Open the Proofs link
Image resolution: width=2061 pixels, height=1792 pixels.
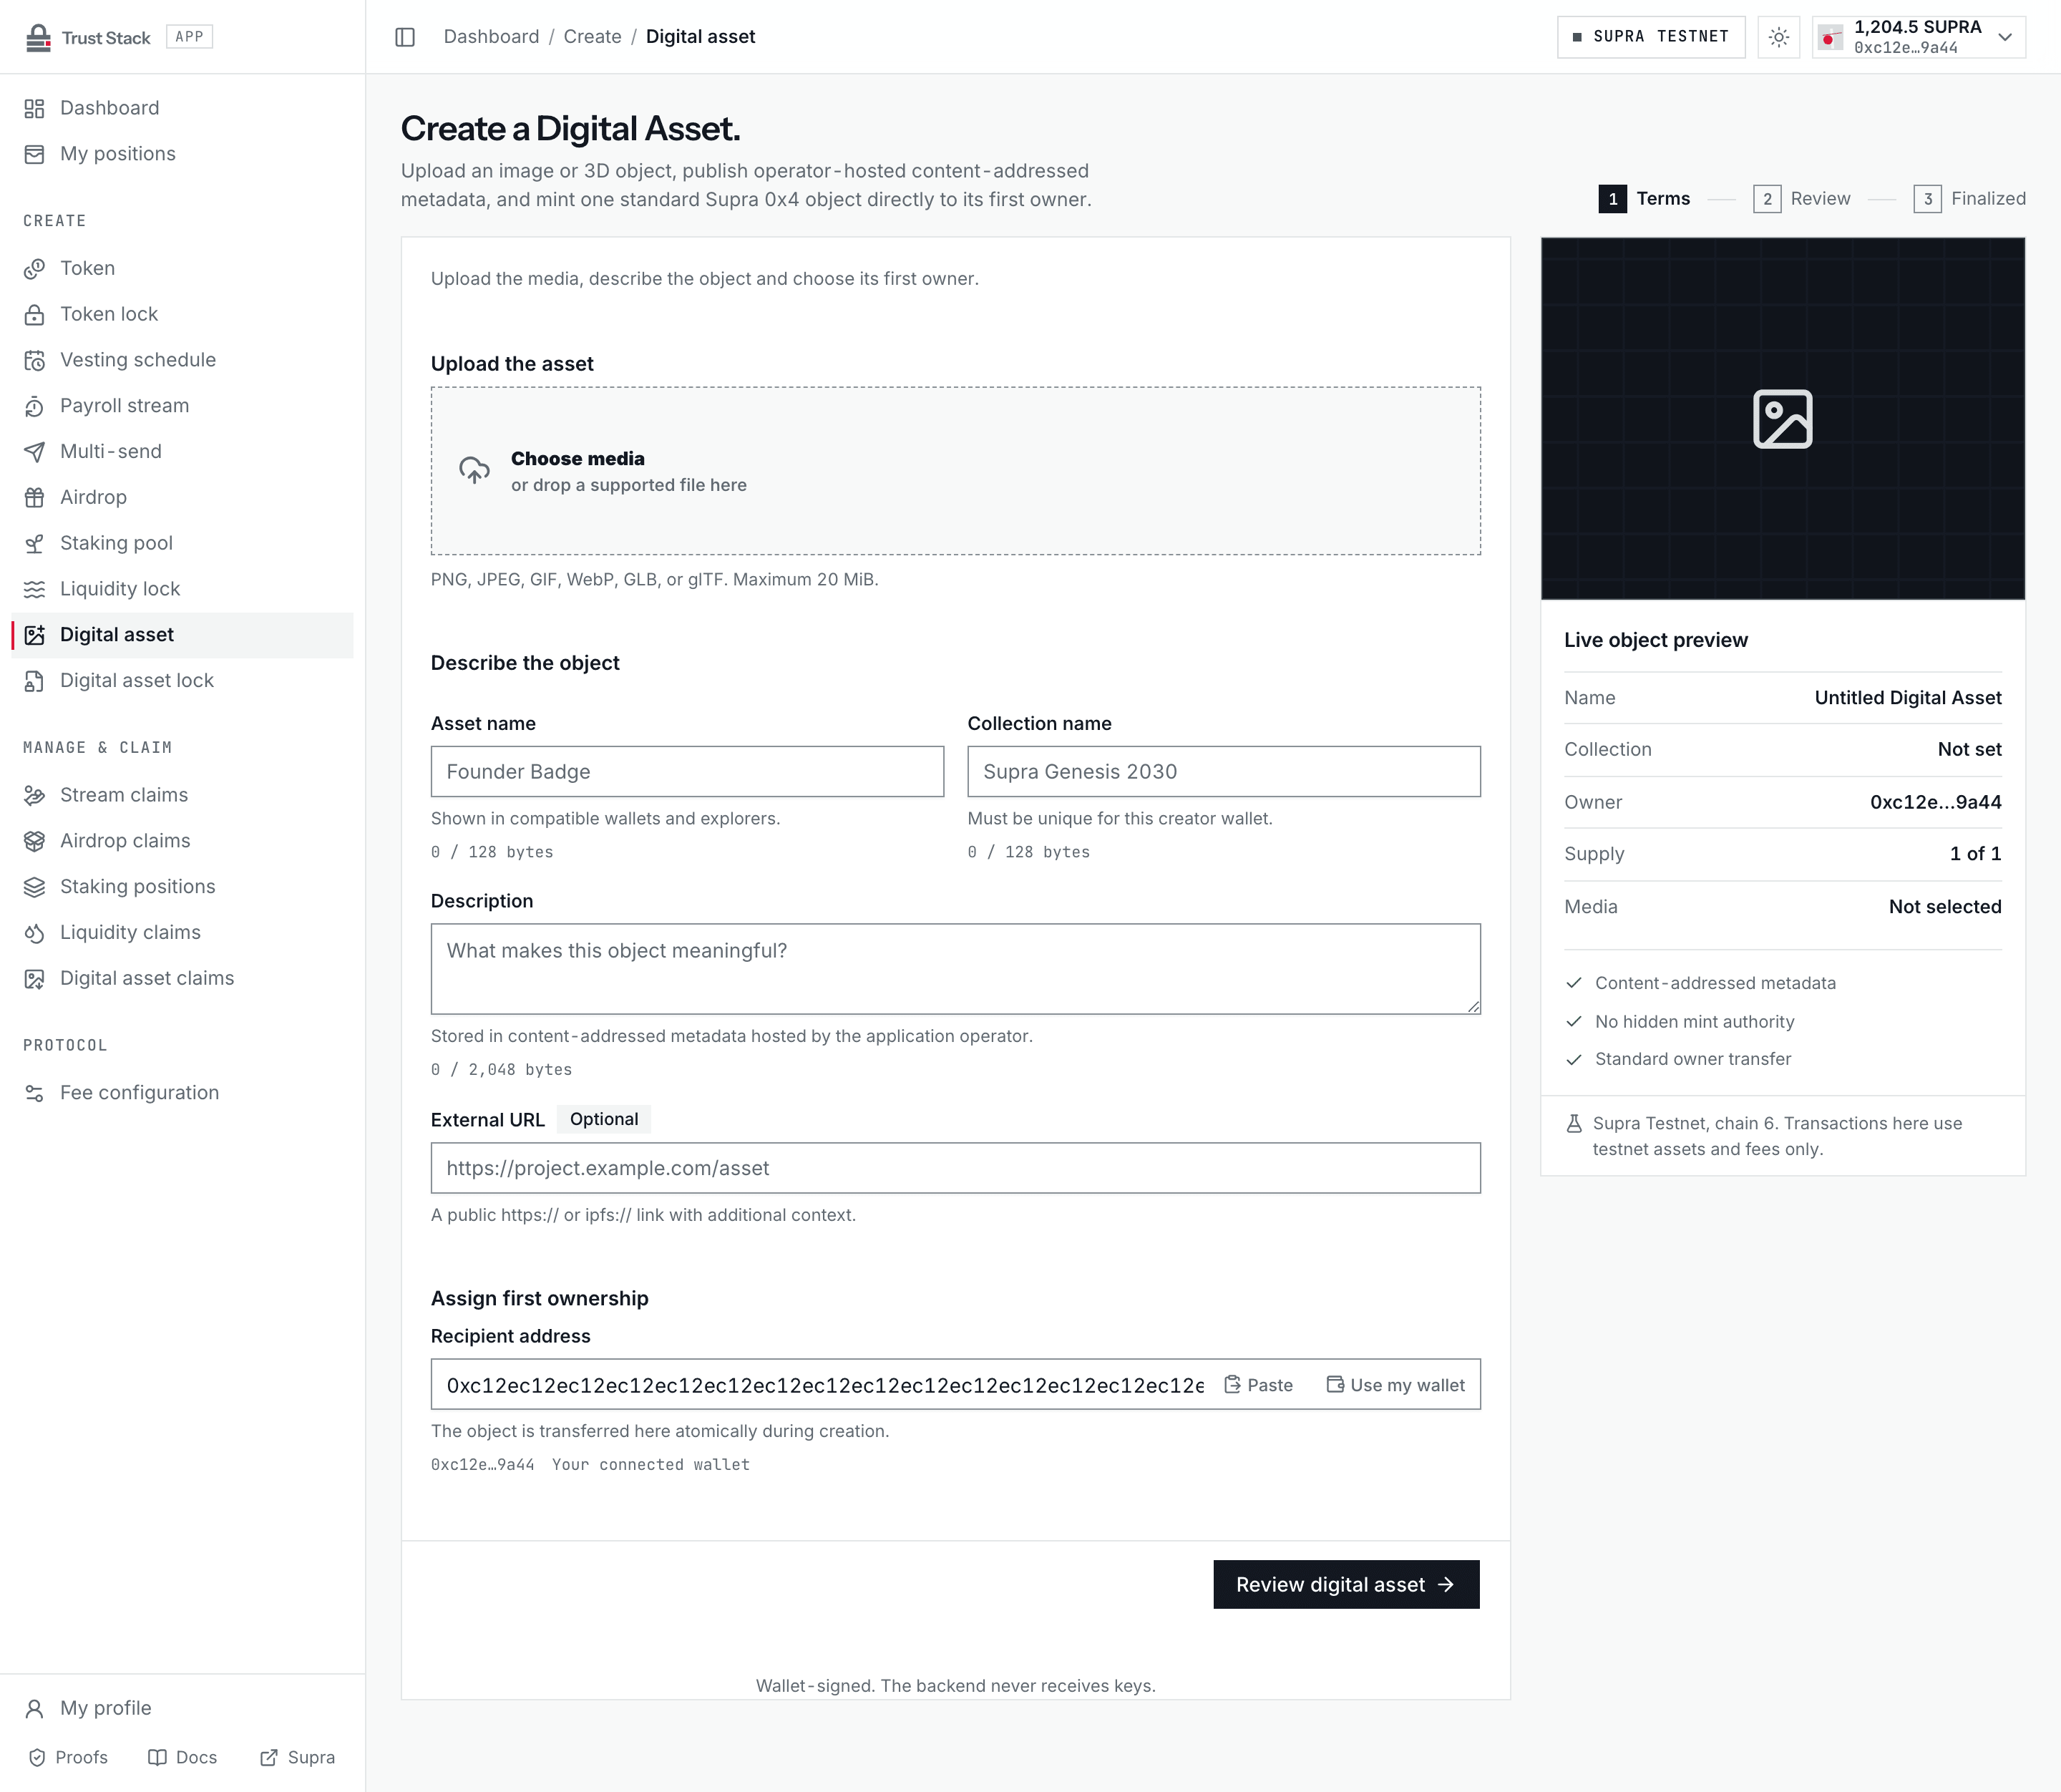point(68,1757)
